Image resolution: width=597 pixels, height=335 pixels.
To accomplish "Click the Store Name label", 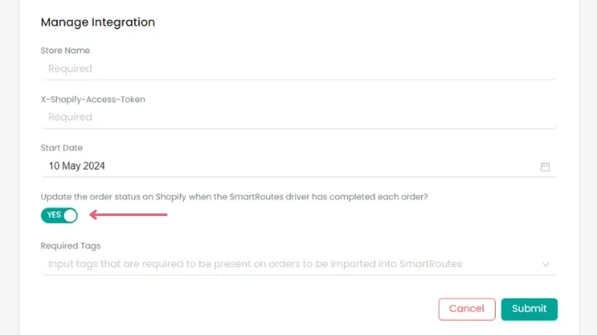I will point(66,50).
